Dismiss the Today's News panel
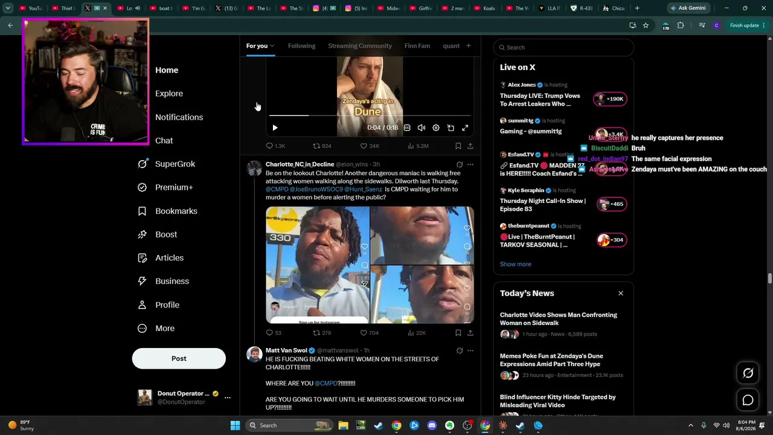 pyautogui.click(x=620, y=293)
